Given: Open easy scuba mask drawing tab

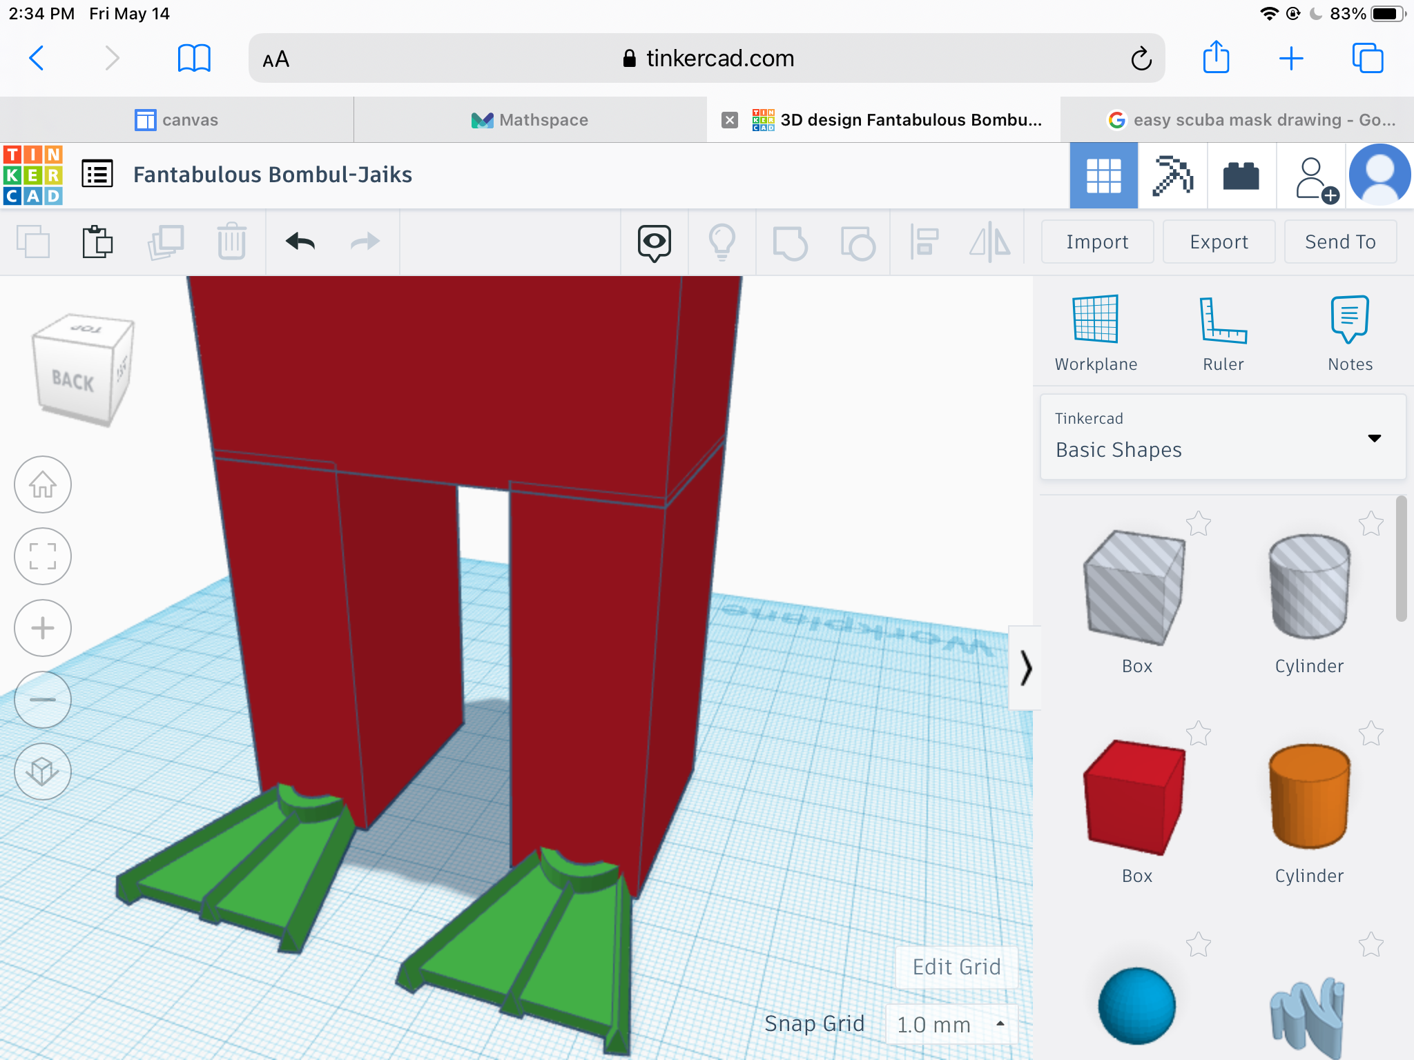Looking at the screenshot, I should (1237, 120).
